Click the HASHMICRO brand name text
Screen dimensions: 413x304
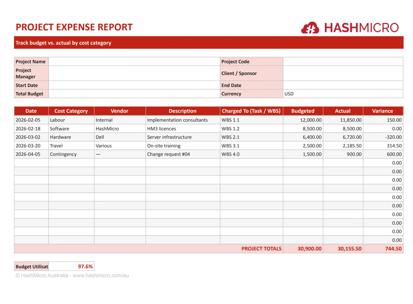tap(361, 28)
